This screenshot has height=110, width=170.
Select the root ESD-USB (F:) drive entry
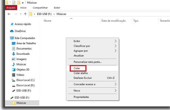[x=22, y=98]
